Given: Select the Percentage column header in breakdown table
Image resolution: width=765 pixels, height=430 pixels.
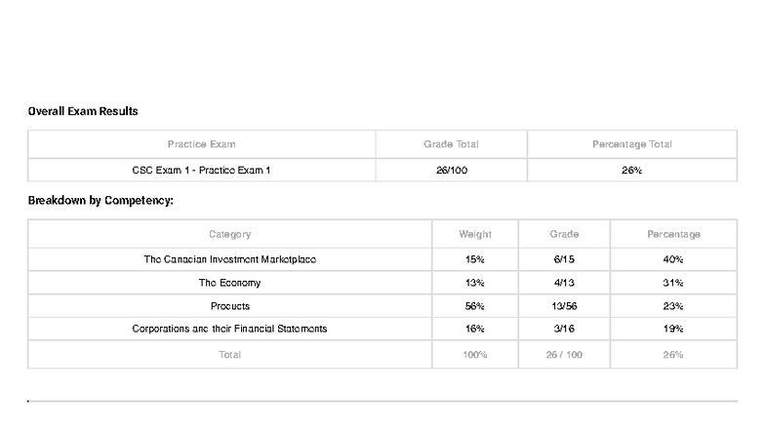Looking at the screenshot, I should click(x=673, y=234).
